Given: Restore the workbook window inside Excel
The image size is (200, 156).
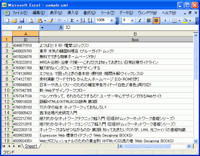Looking at the screenshot, I should click(190, 13).
